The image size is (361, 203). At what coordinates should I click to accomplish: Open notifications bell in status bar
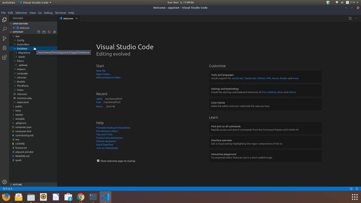click(357, 188)
